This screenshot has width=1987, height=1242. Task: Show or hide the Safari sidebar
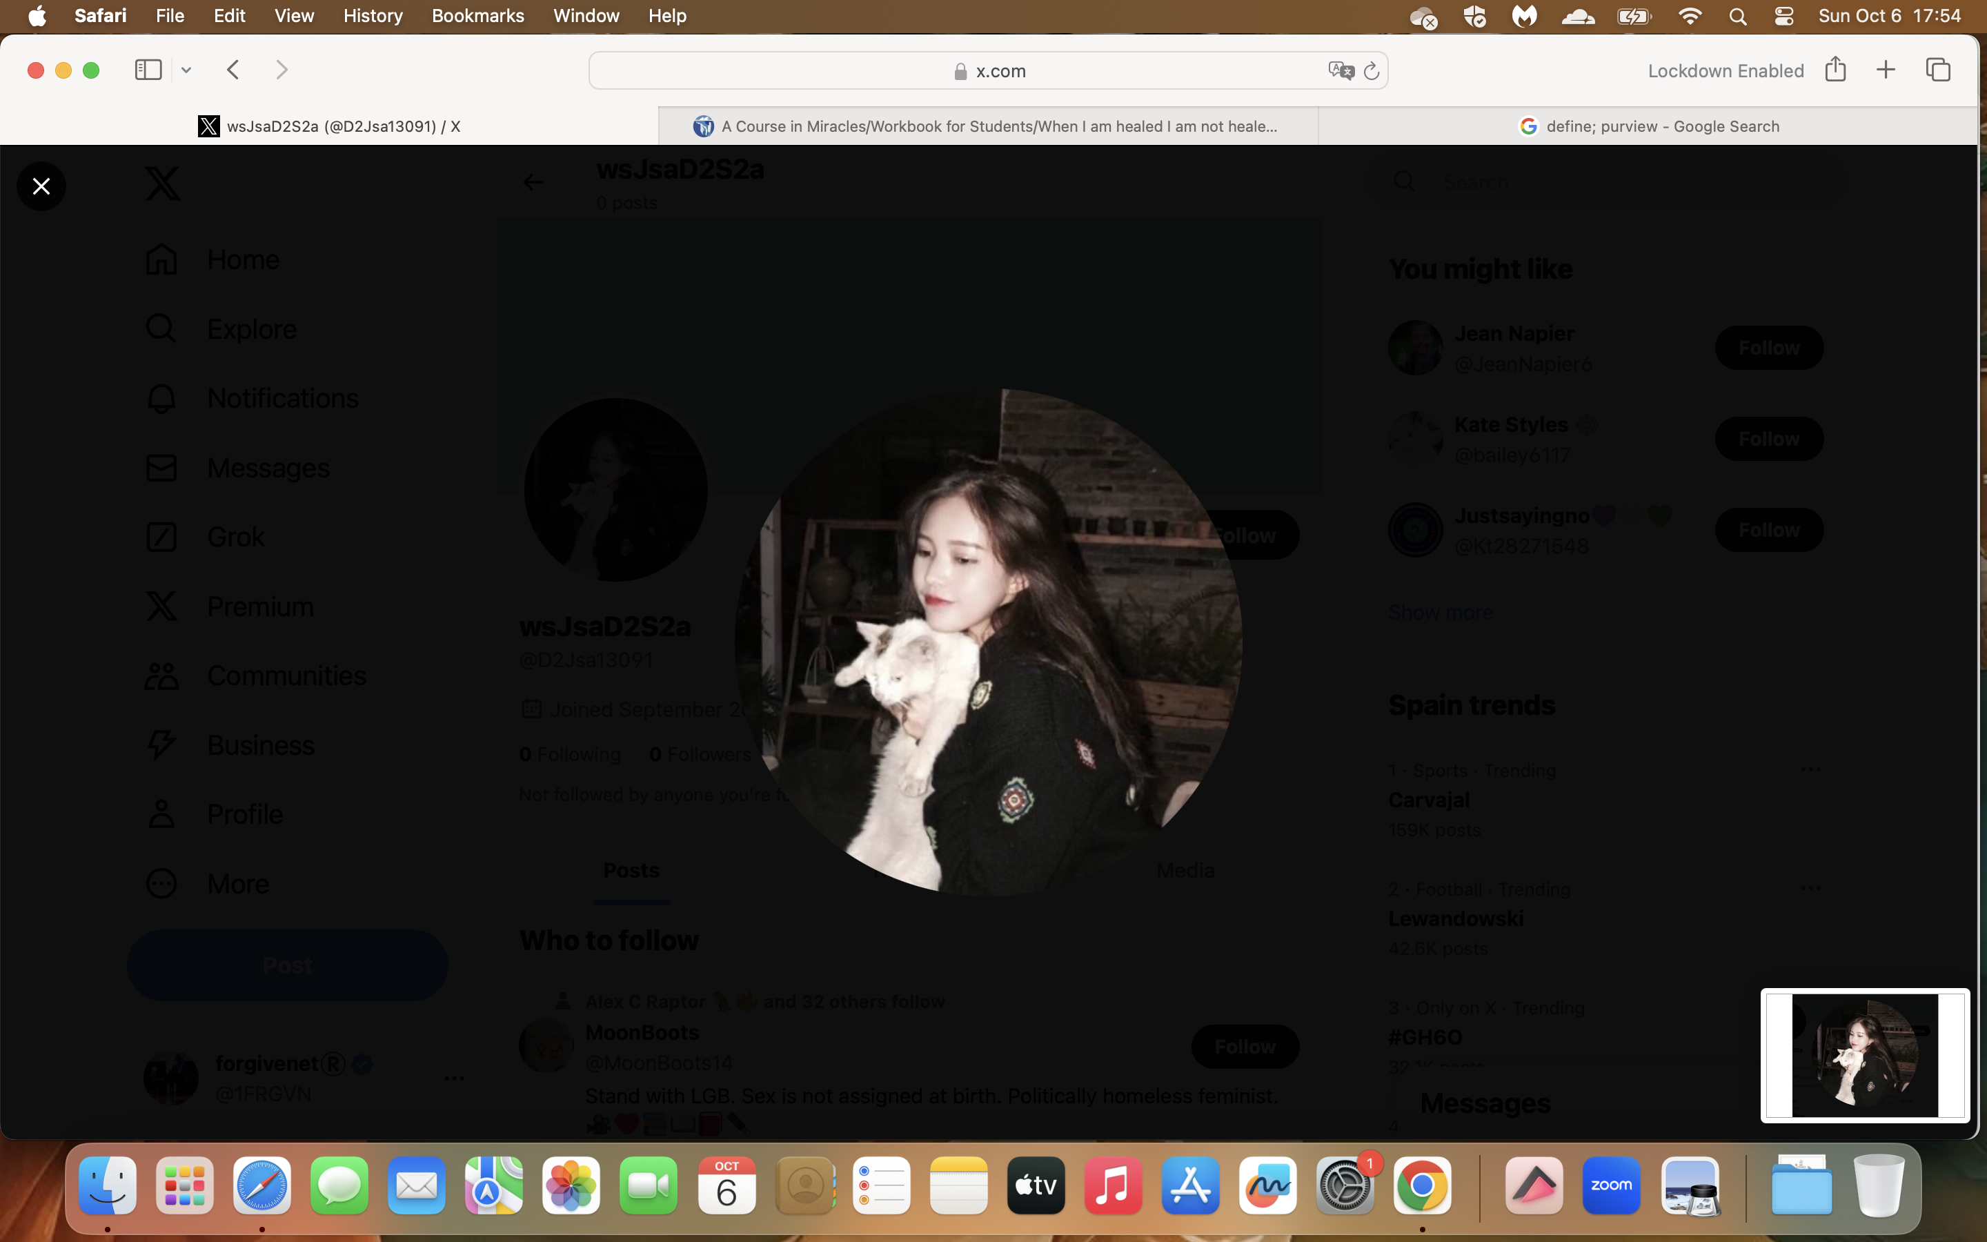148,70
